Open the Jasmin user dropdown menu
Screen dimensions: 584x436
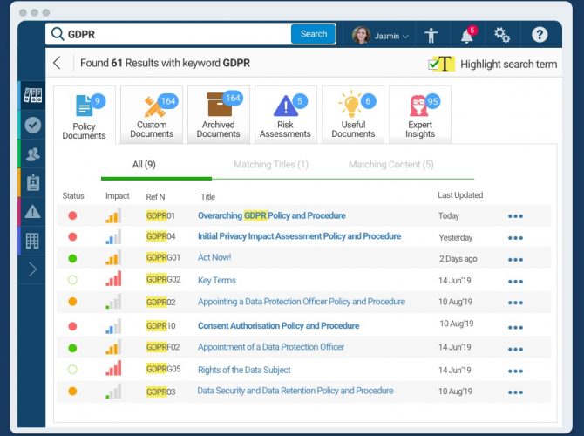(381, 36)
